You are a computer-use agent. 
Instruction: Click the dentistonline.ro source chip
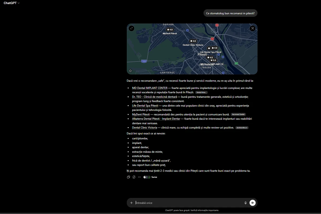pos(242,128)
